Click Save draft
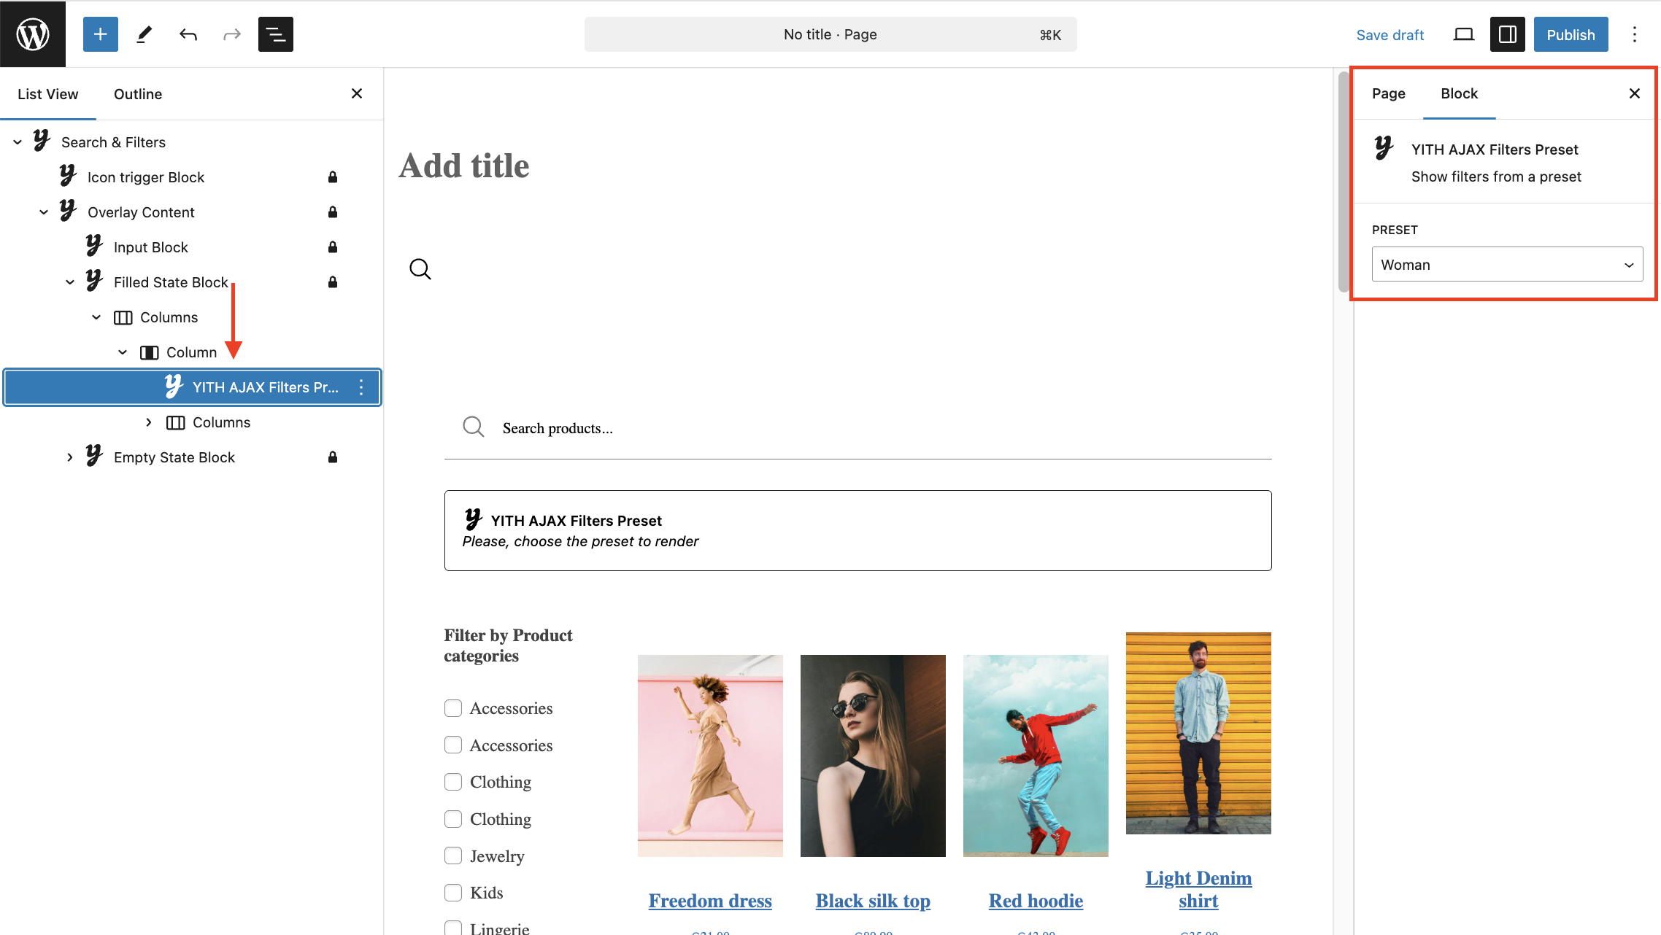This screenshot has width=1661, height=935. 1390,35
